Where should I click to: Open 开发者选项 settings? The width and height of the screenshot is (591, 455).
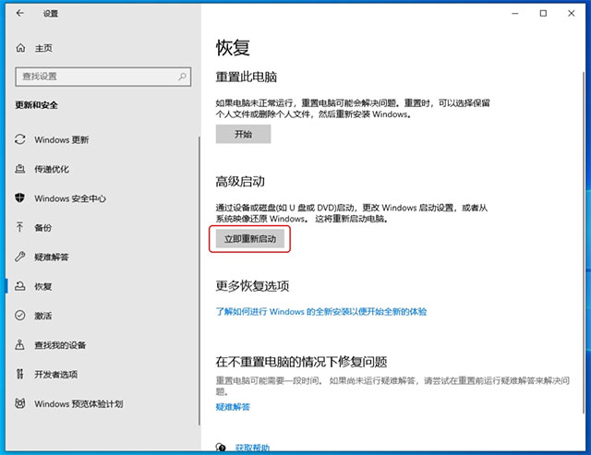pos(55,375)
